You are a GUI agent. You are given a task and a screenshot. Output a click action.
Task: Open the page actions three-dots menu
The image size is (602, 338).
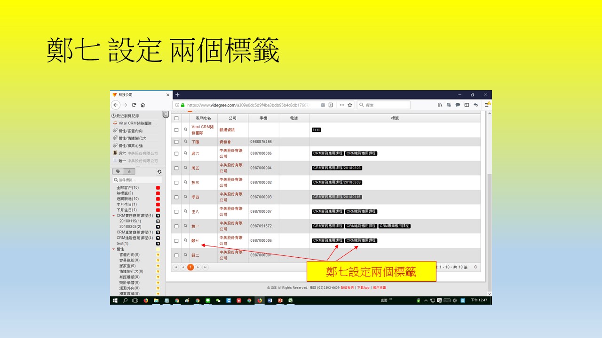342,105
